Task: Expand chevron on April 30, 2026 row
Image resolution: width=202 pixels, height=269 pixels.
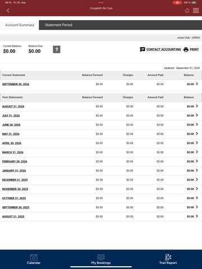Action: pos(197,143)
